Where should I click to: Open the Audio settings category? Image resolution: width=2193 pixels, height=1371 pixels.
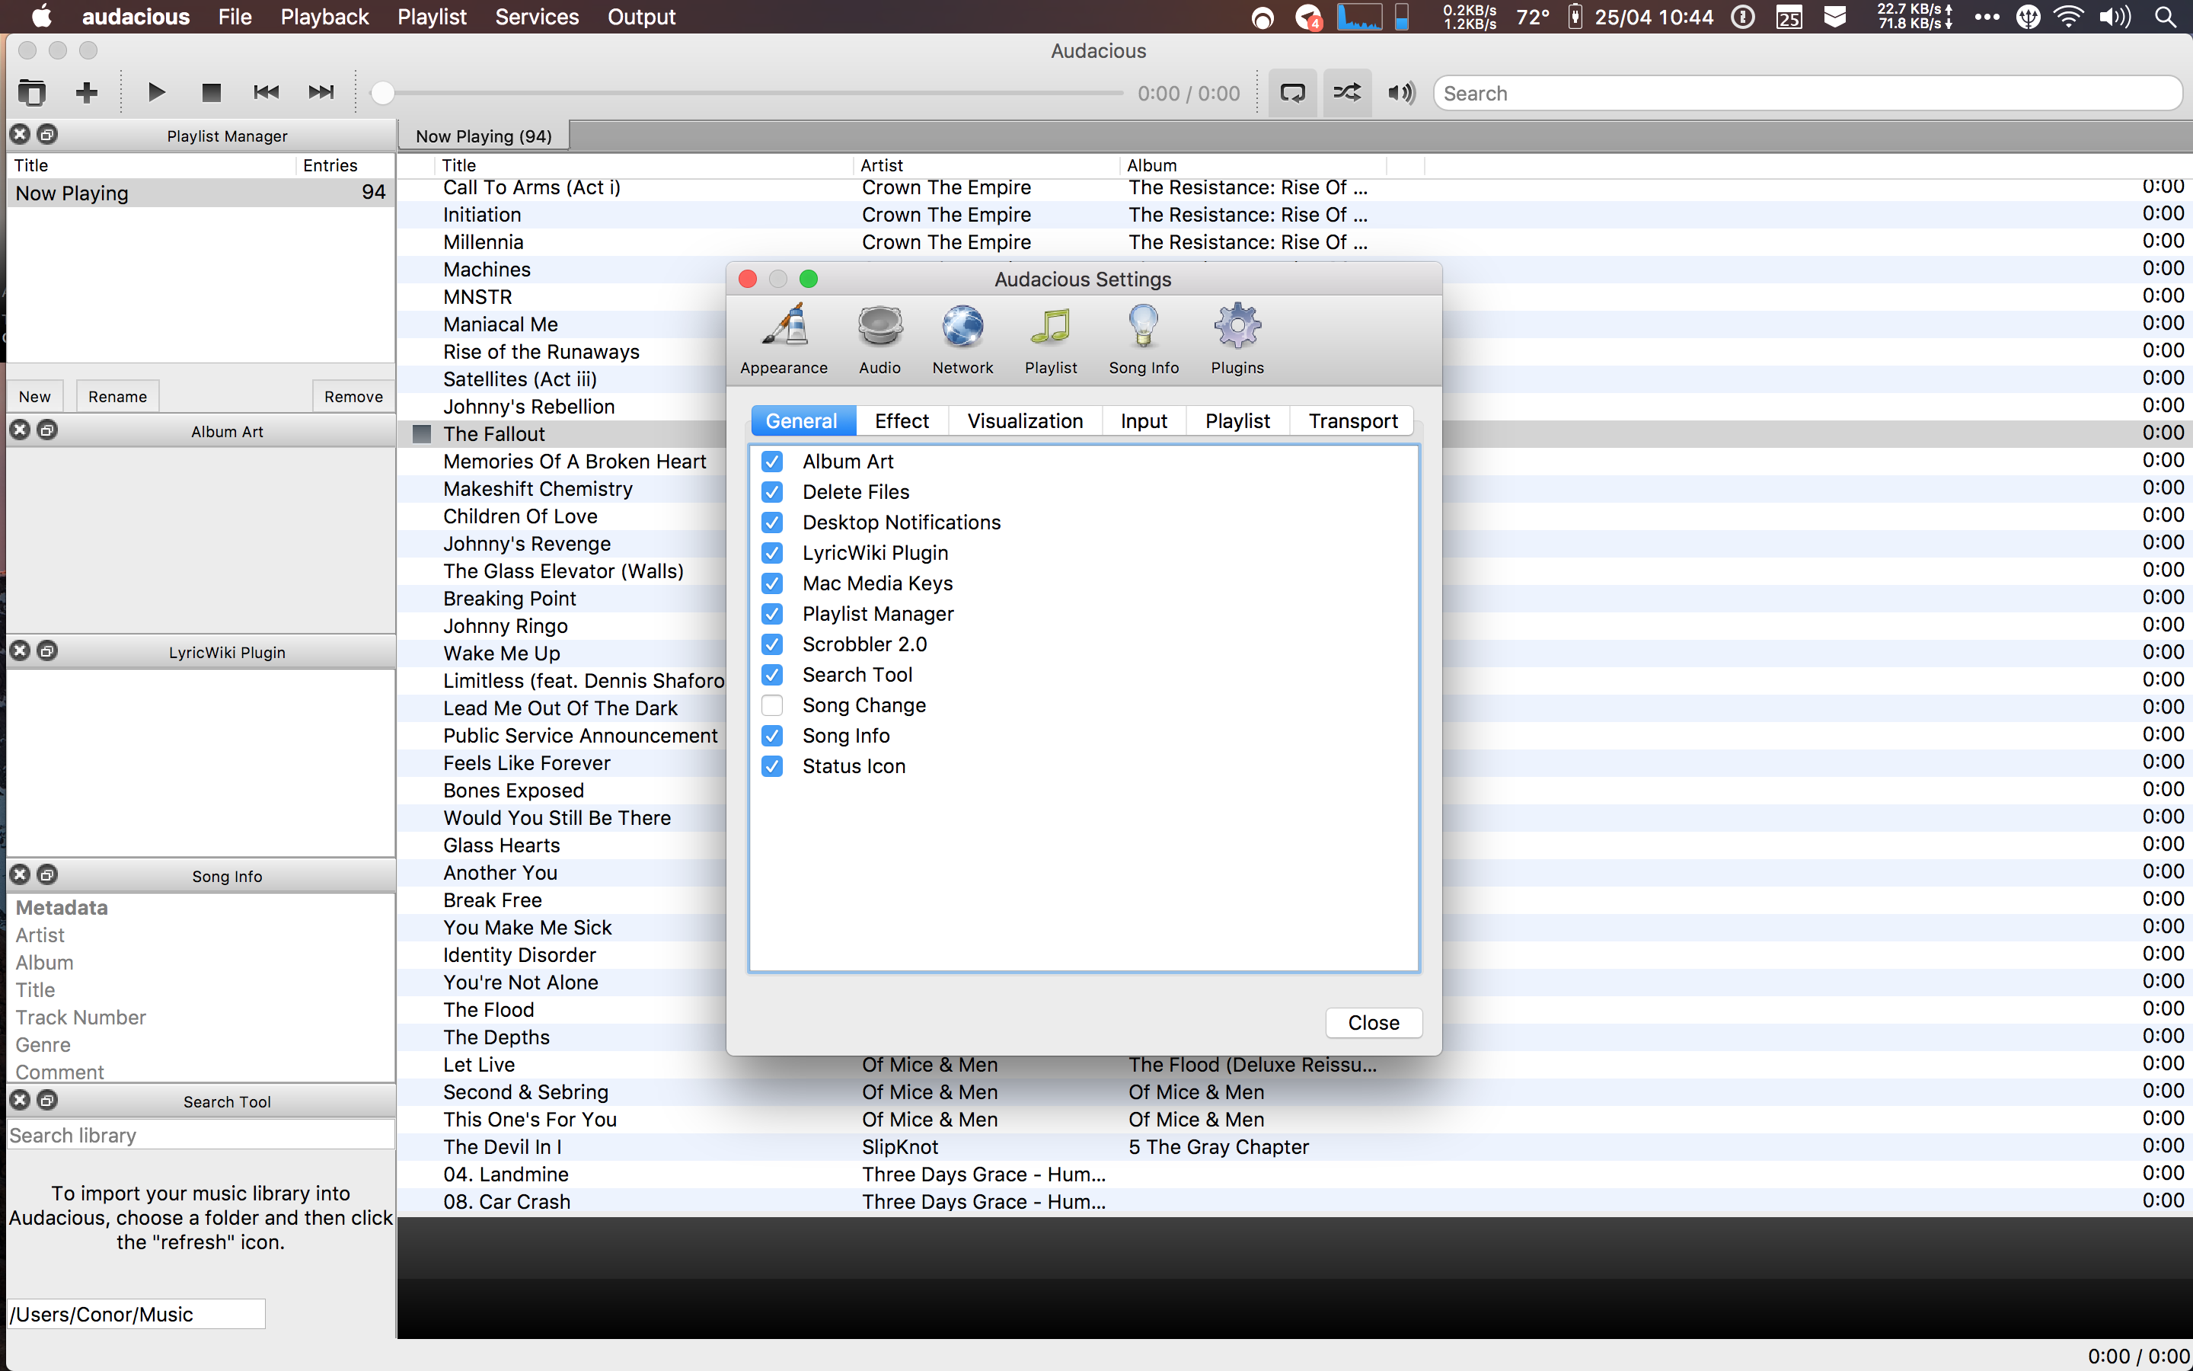point(880,340)
